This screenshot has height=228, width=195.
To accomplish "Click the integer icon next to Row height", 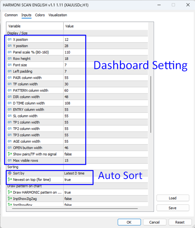I will [x=9, y=59].
